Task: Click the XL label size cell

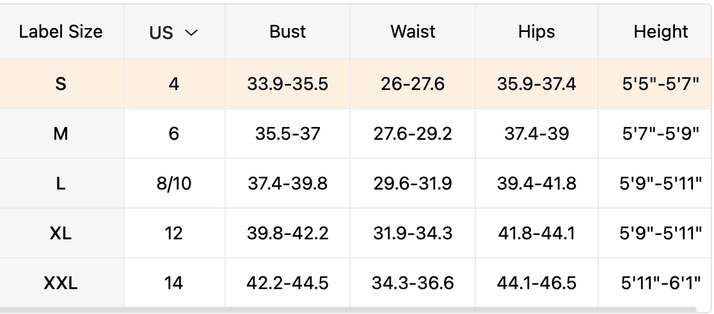Action: click(61, 234)
